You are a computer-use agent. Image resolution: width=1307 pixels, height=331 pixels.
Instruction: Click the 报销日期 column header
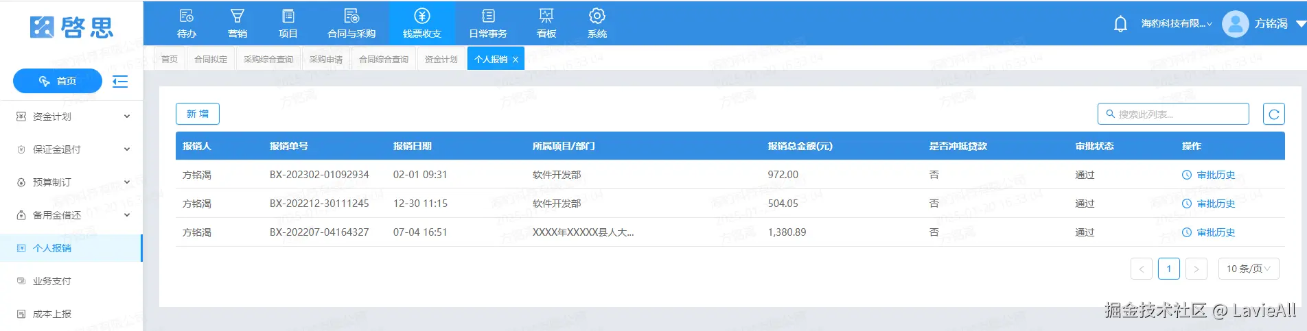point(413,146)
